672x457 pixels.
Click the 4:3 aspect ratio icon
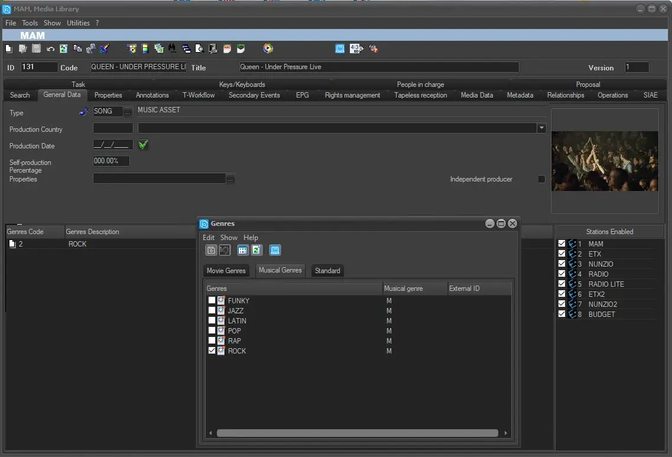pos(356,48)
